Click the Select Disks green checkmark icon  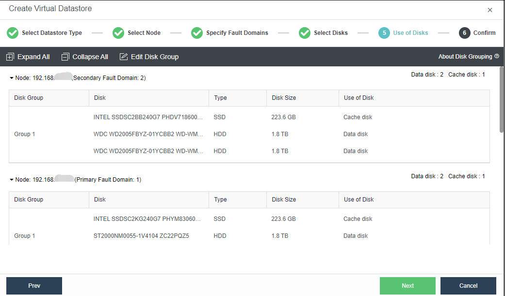(305, 33)
